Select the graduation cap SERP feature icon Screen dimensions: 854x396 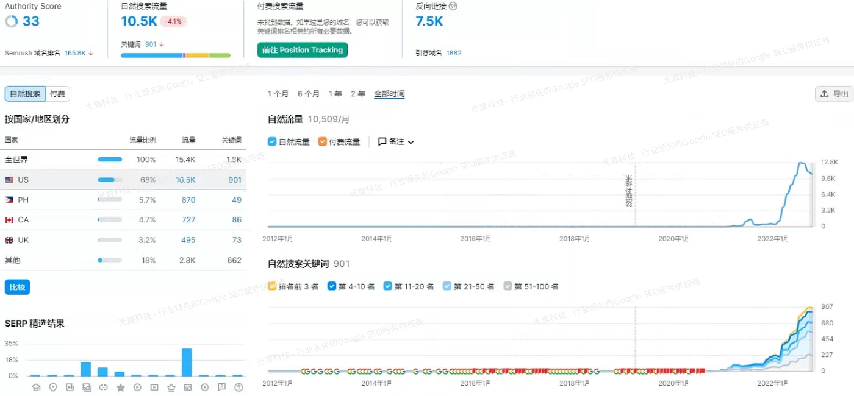[x=37, y=387]
